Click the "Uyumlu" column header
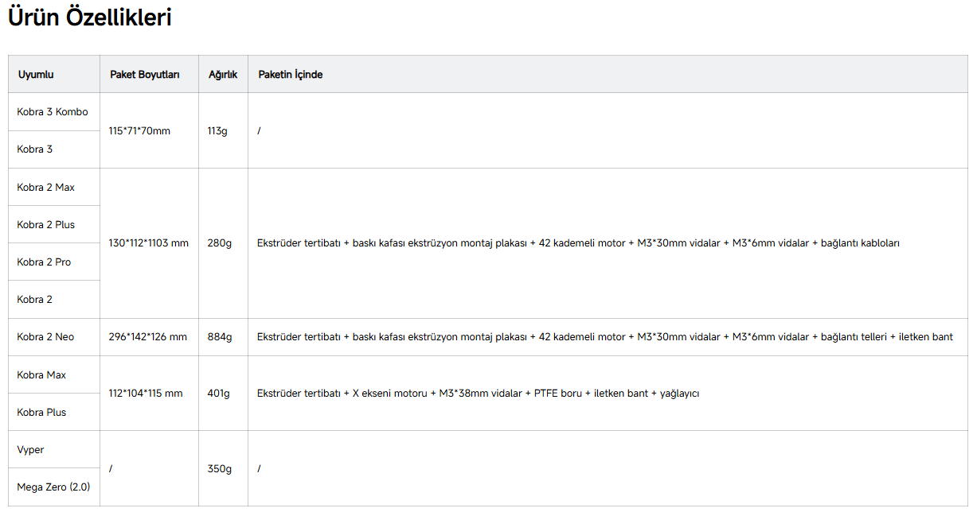The height and width of the screenshot is (512, 977). click(36, 75)
